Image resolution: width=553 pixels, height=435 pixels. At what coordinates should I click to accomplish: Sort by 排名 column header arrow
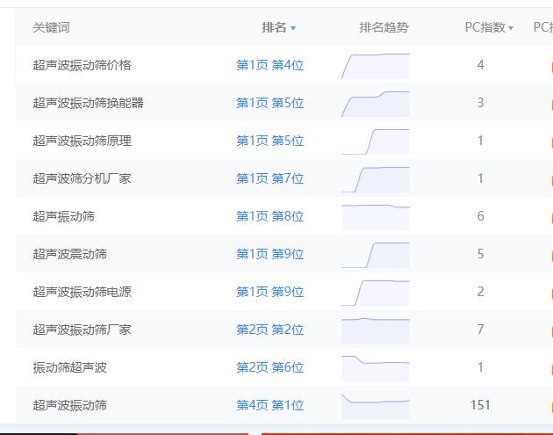point(293,28)
